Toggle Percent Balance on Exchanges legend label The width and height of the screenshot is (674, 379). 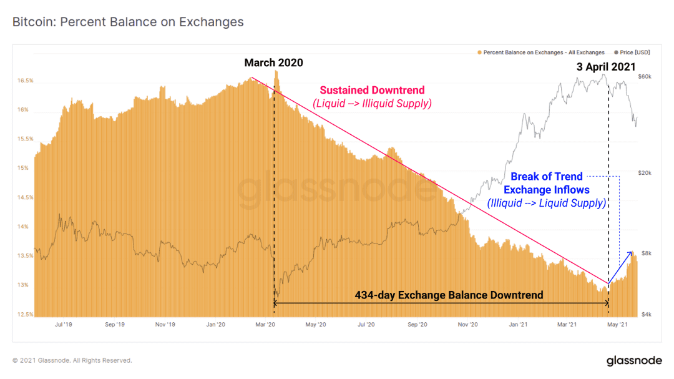[x=544, y=52]
